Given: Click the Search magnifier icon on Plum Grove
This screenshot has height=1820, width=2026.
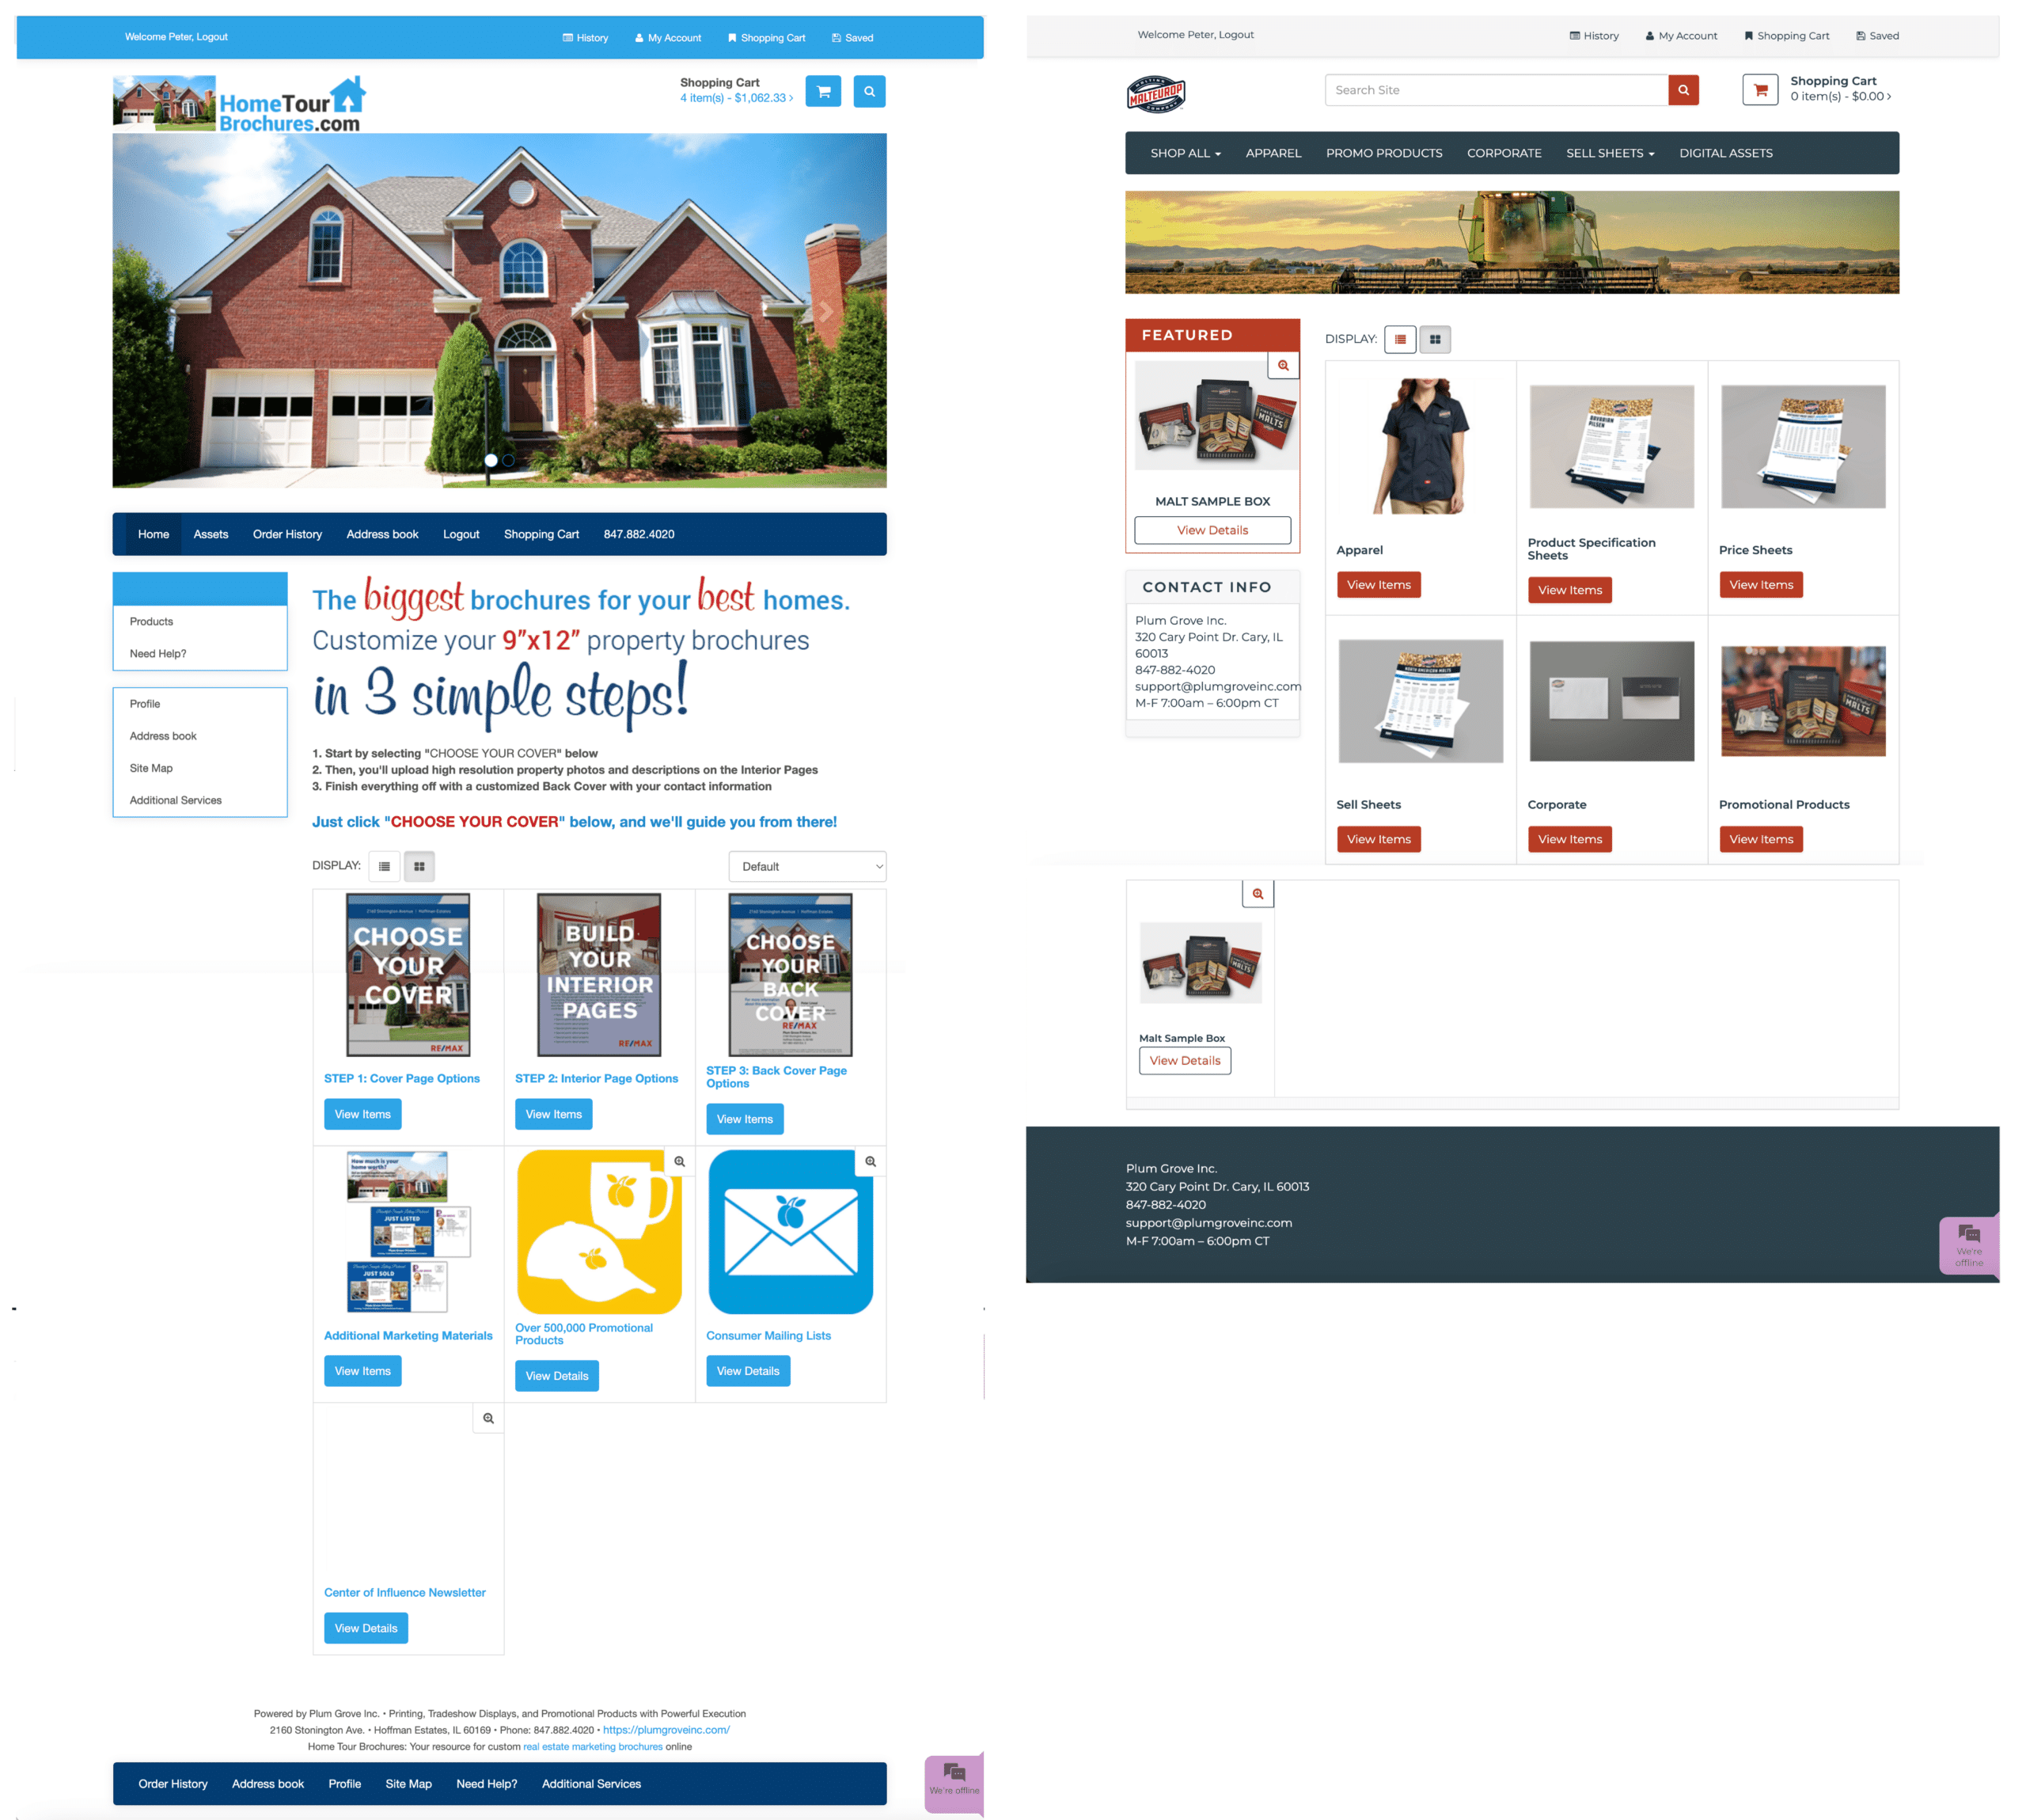Looking at the screenshot, I should (1683, 89).
